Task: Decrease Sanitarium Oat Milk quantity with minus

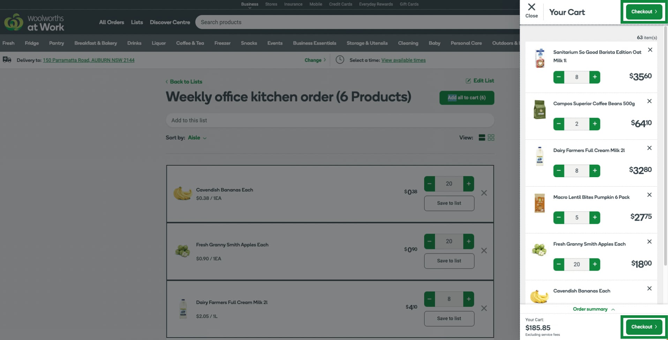Action: pyautogui.click(x=559, y=77)
